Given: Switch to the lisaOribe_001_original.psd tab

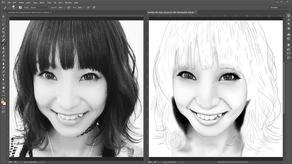Looking at the screenshot, I should pyautogui.click(x=28, y=12).
